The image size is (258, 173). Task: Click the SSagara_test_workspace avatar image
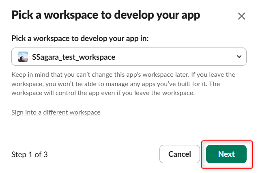pos(23,57)
